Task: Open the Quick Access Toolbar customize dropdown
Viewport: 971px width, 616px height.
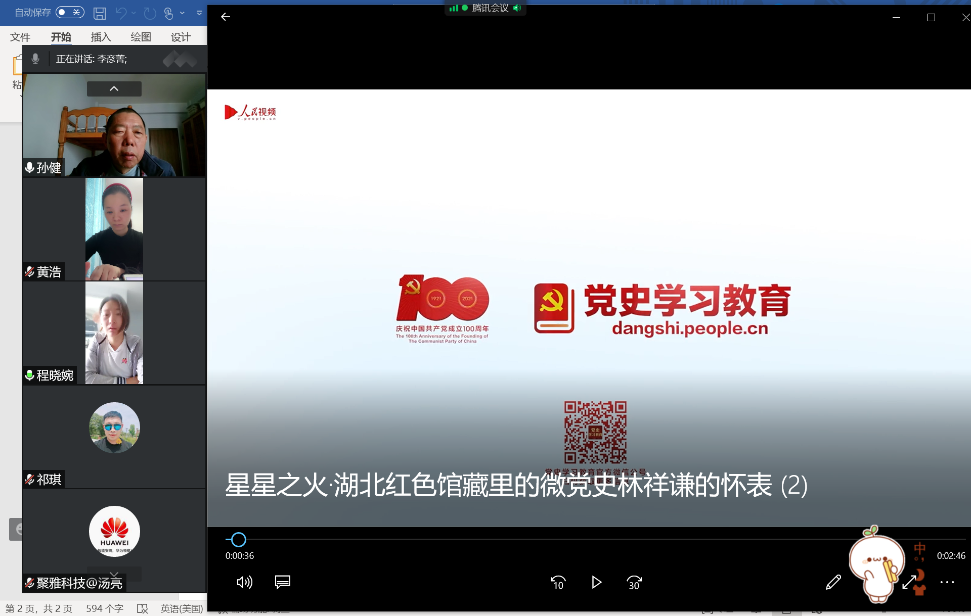Action: (199, 13)
